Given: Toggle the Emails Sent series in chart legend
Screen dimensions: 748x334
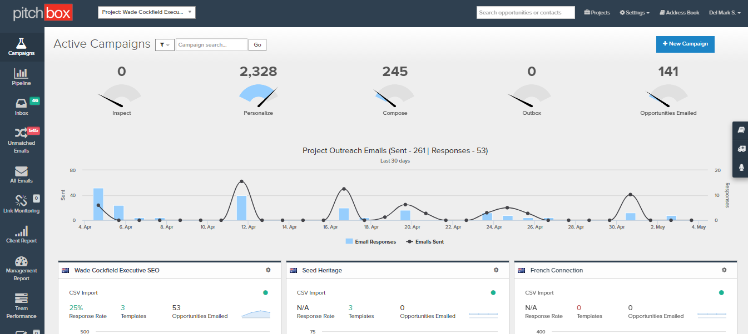Looking at the screenshot, I should tap(425, 242).
